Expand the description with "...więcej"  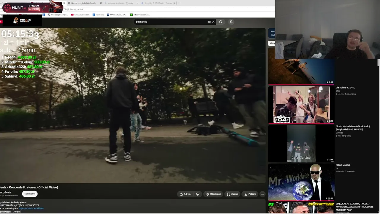[17, 212]
